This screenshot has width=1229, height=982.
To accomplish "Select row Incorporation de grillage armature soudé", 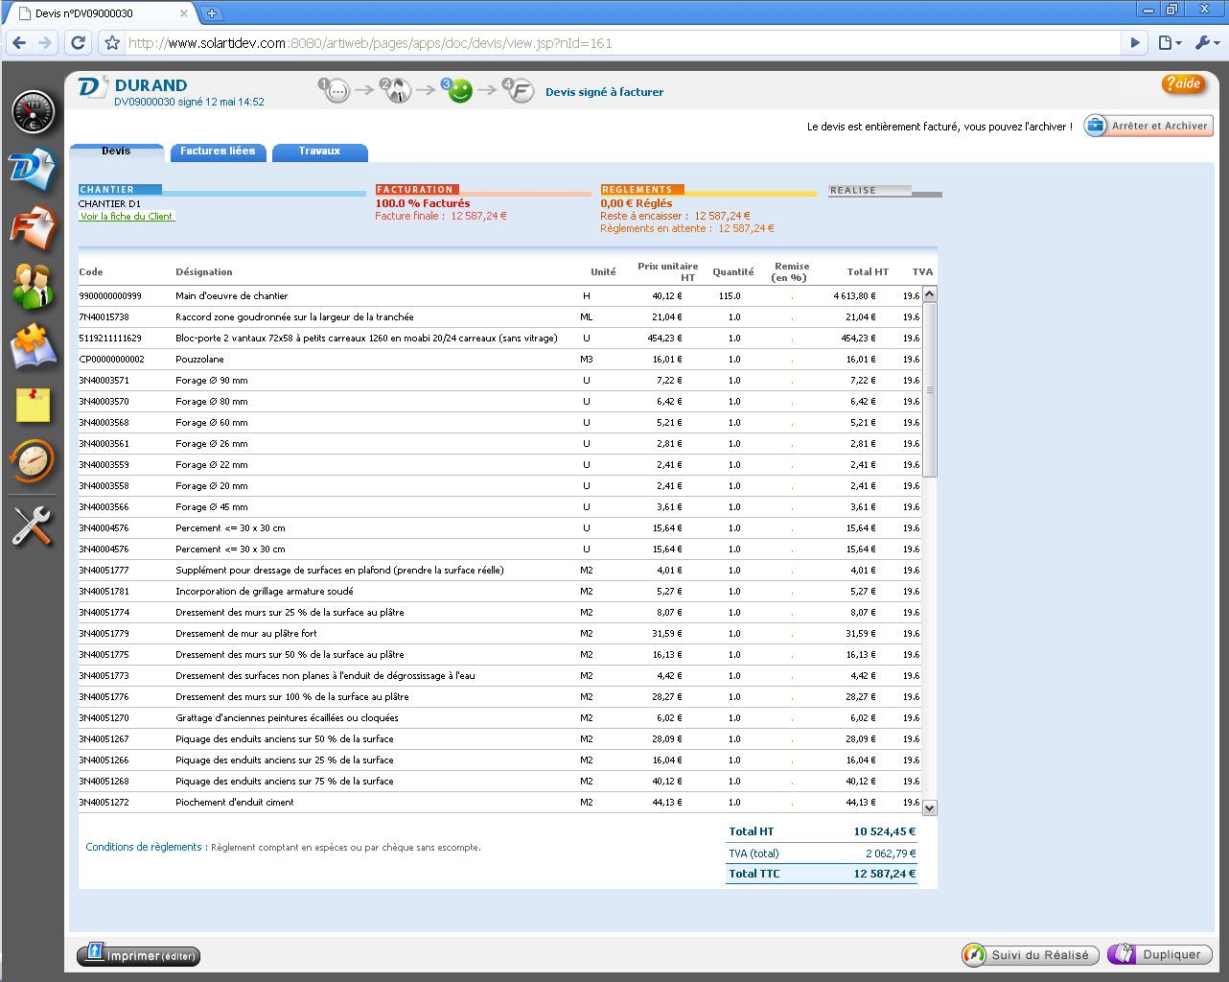I will point(499,592).
